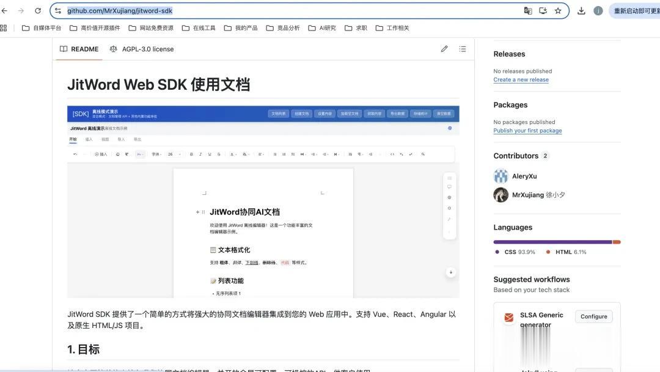
Task: Translate this page icon in address bar
Action: point(528,11)
